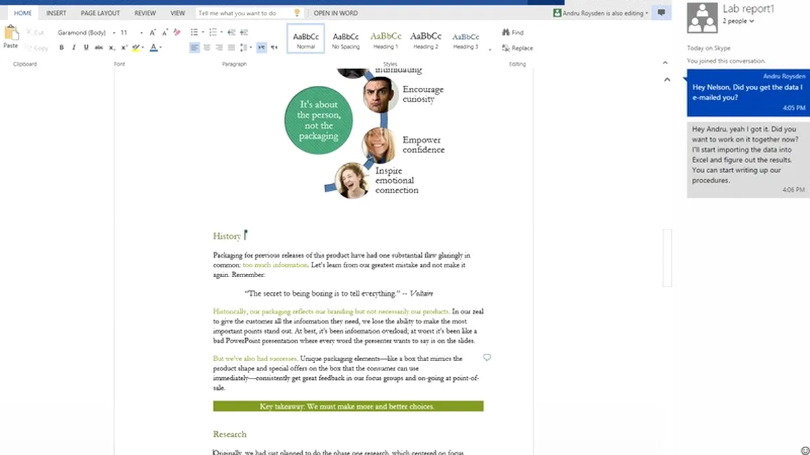
Task: Enable center paragraph alignment
Action: coord(206,47)
